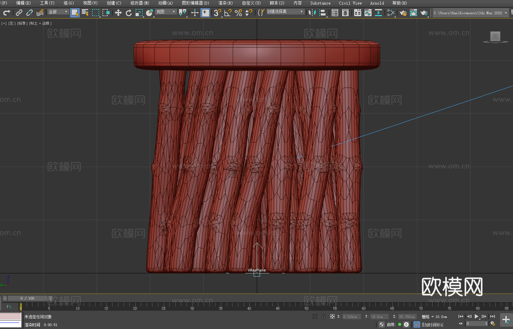Image resolution: width=513 pixels, height=329 pixels.
Task: Step time slider left arrow
Action: coord(5,298)
